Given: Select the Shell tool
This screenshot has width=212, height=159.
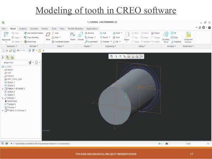Looking at the screenshot, I should (x=116, y=38).
